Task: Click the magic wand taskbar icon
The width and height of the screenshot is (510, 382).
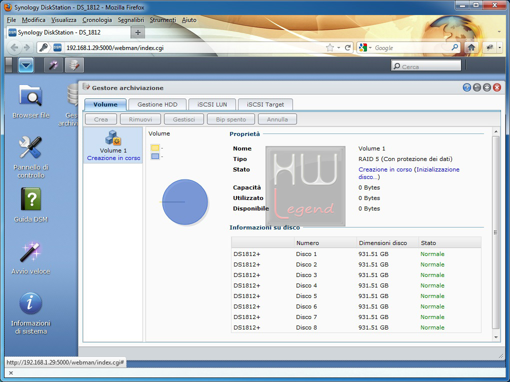Action: point(53,65)
